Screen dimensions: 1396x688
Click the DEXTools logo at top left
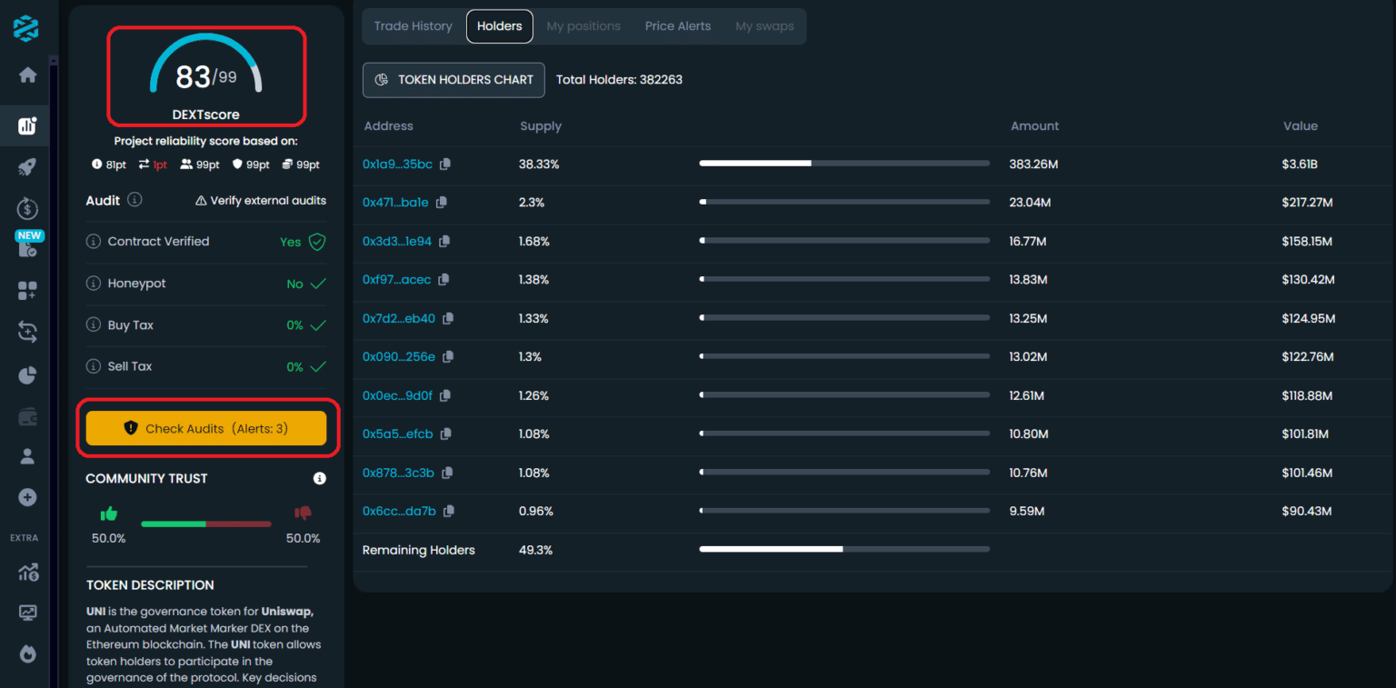[25, 28]
